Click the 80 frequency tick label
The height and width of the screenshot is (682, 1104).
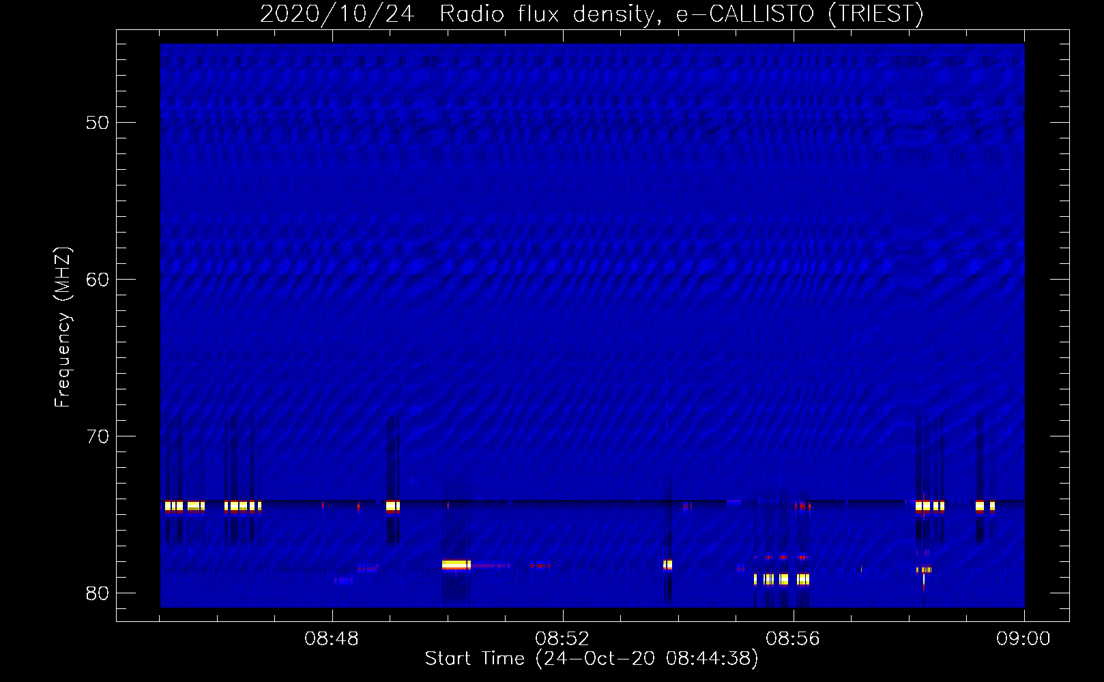98,593
